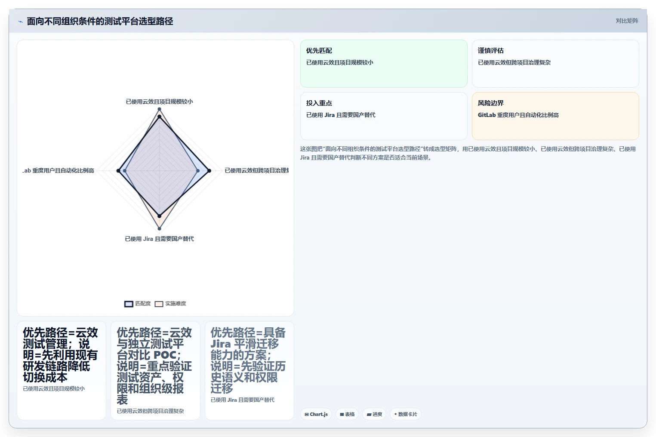
Task: Click the 数据卡片 tag
Action: click(405, 414)
